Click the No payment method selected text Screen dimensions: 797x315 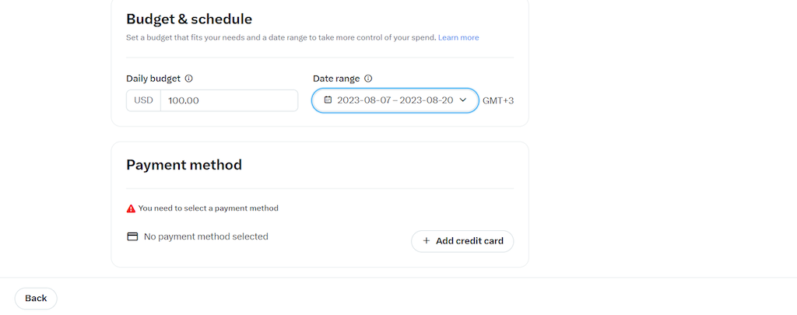point(205,236)
